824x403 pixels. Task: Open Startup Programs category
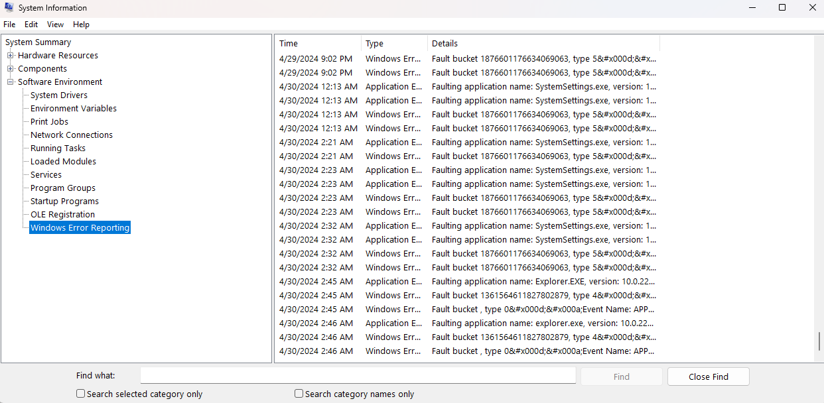pos(64,201)
